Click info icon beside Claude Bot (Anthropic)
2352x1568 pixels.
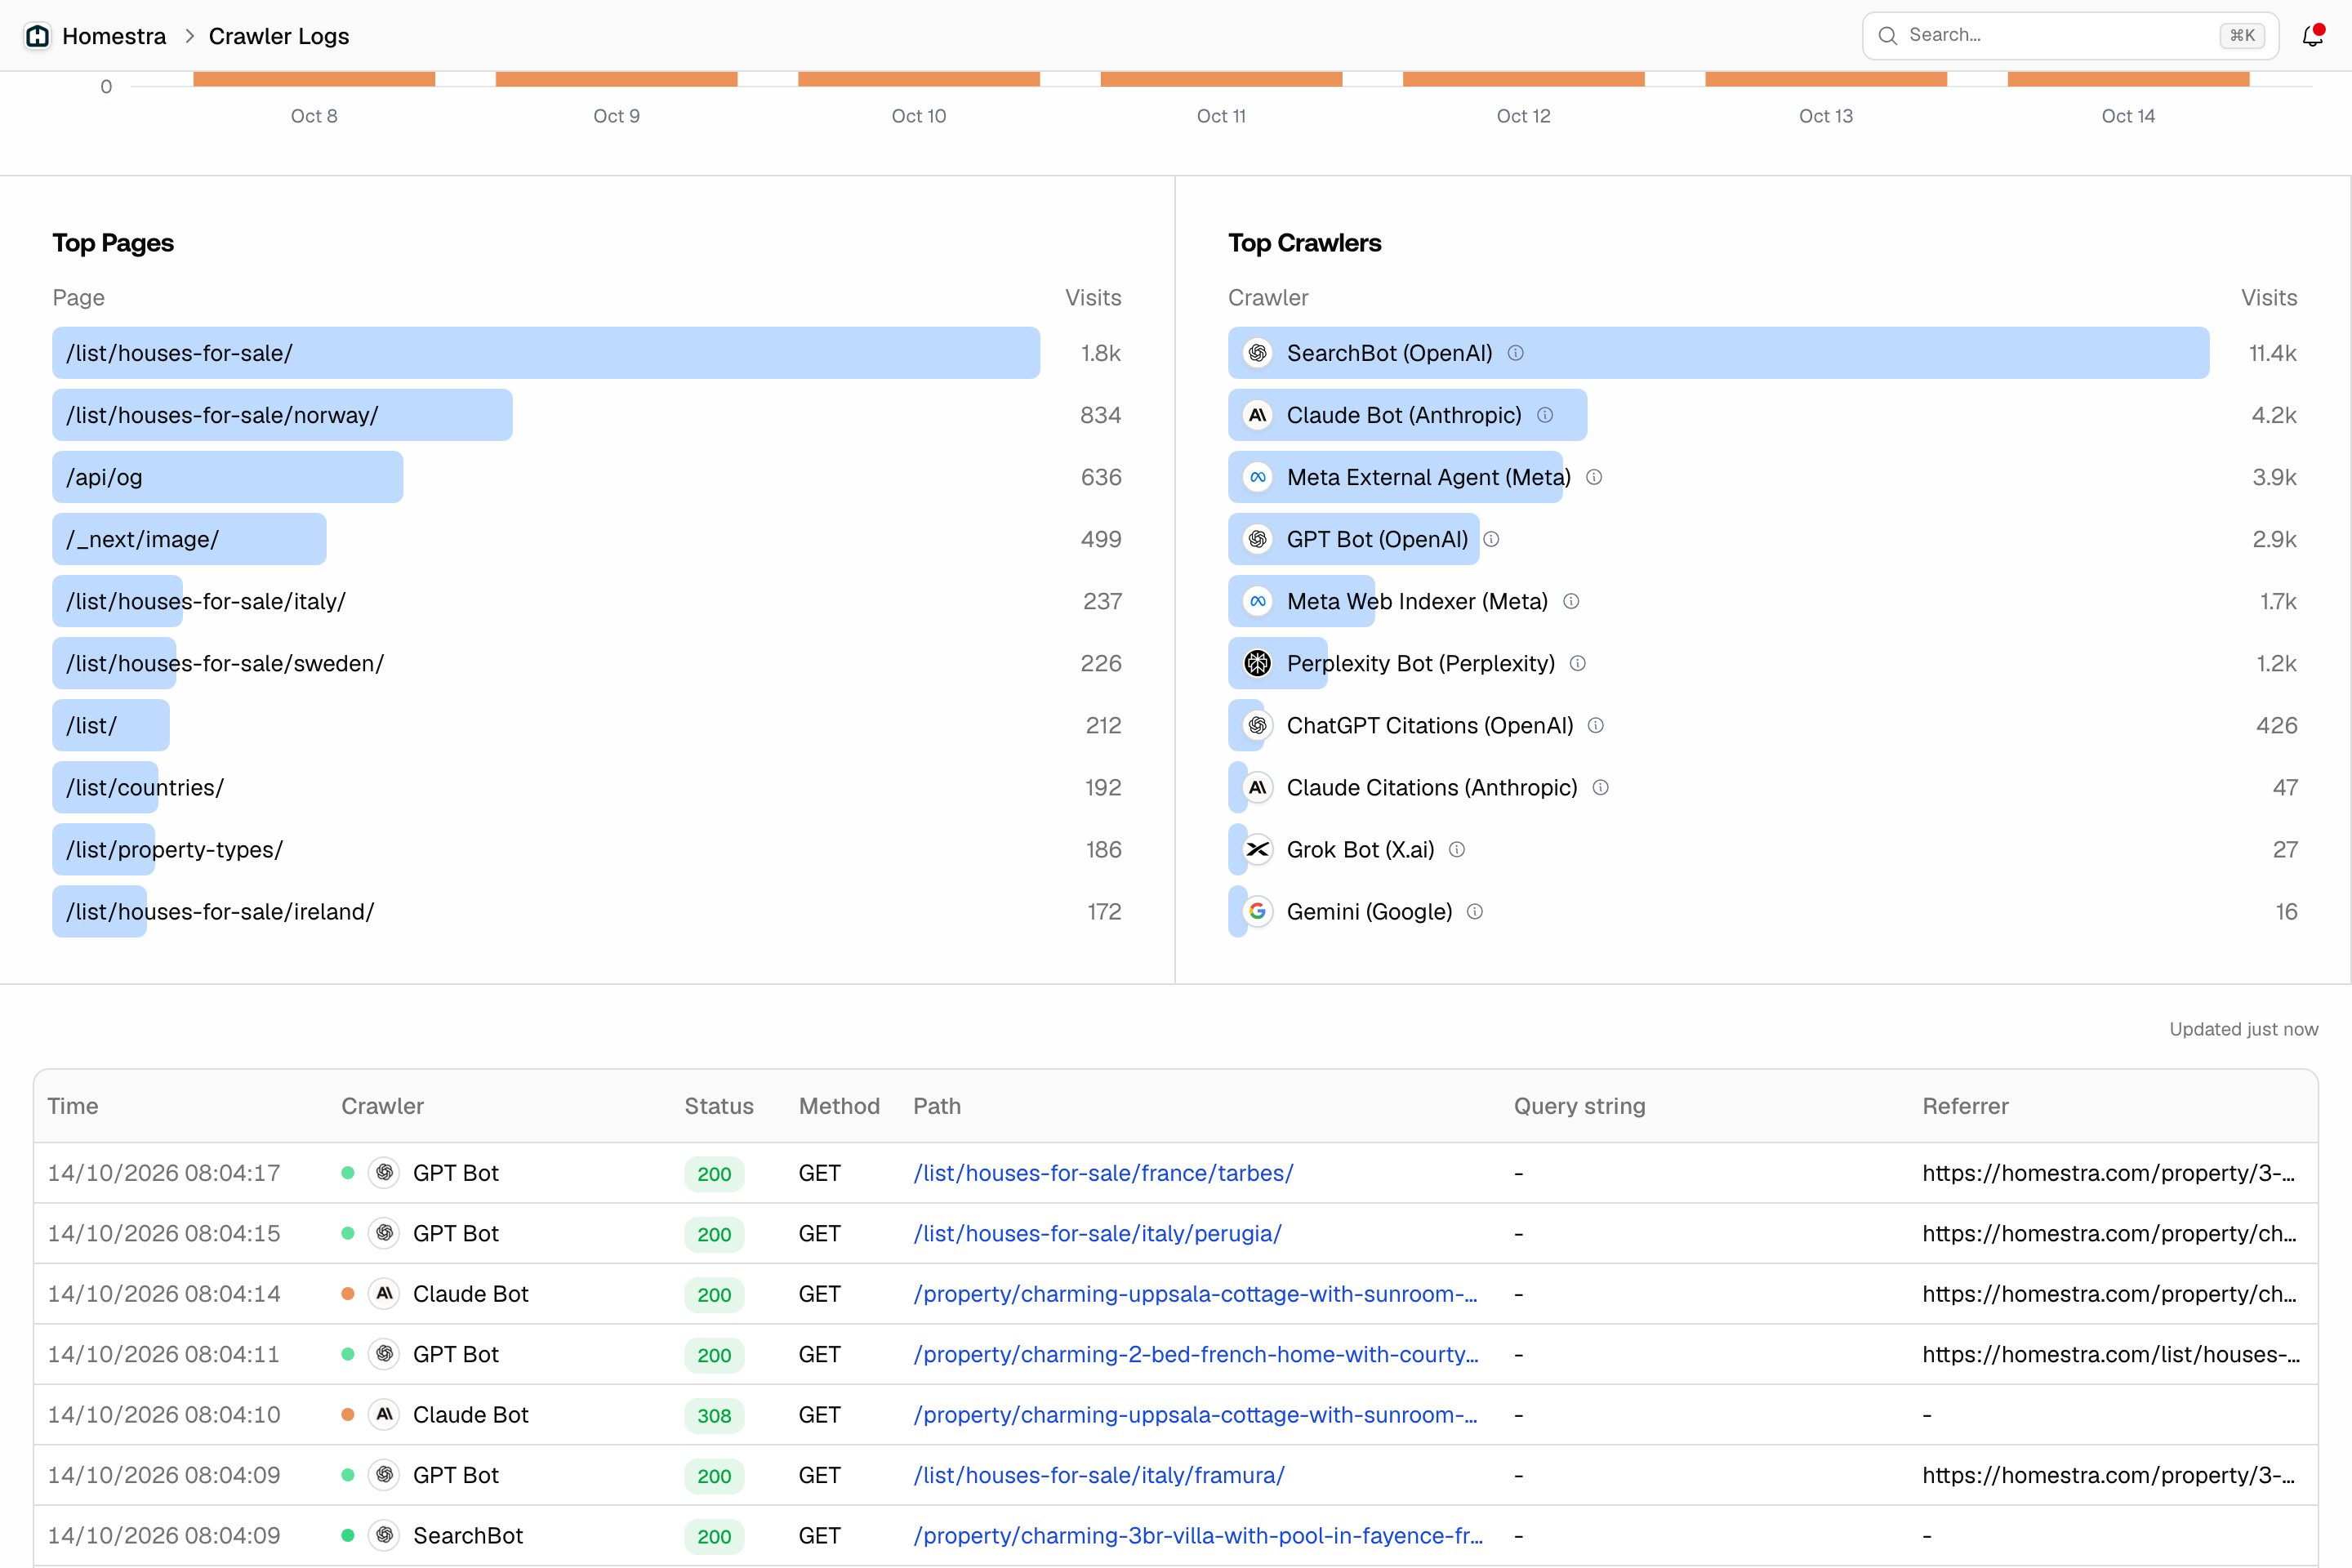(1545, 415)
